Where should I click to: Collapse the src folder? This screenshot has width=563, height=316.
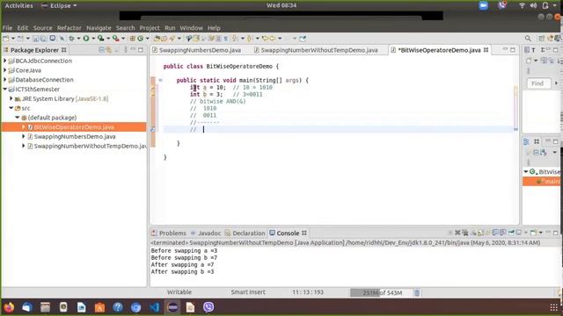11,108
